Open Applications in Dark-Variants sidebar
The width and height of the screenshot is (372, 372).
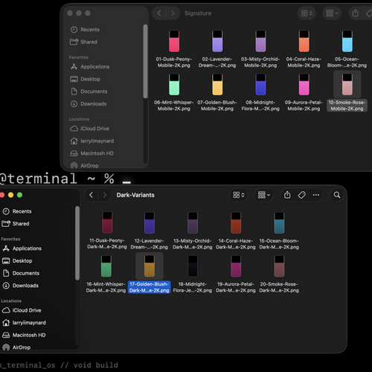pos(22,248)
